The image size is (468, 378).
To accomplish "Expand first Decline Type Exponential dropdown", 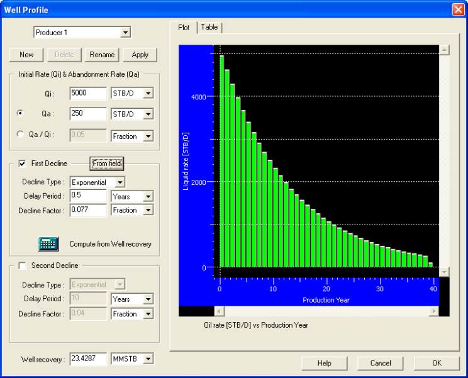I will [x=120, y=182].
